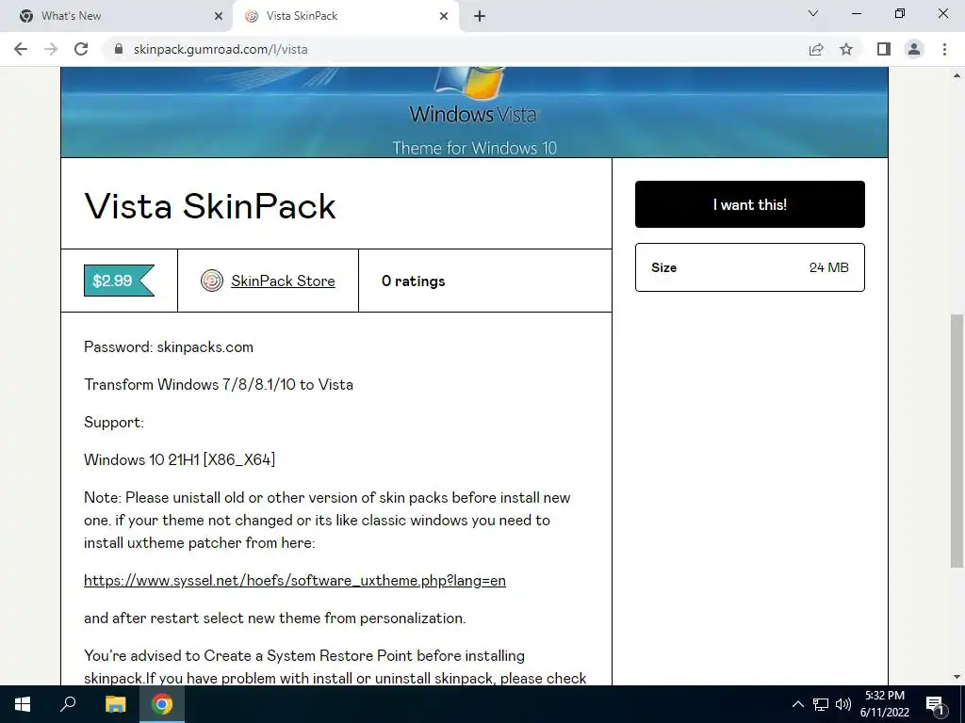Click the Size 24 MB box
Viewport: 965px width, 723px height.
click(x=749, y=267)
